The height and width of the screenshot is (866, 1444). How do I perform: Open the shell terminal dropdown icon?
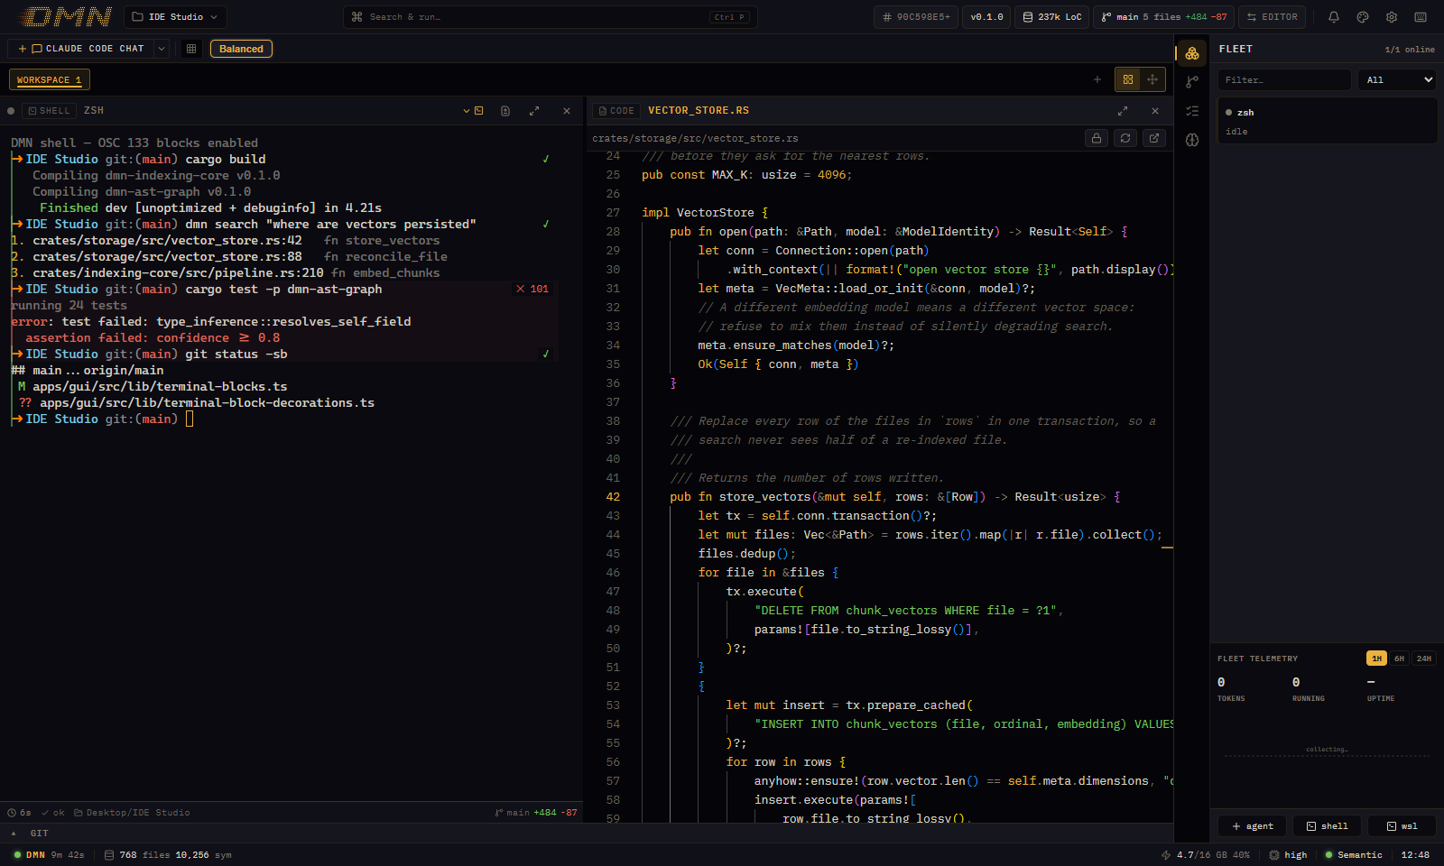click(x=474, y=111)
